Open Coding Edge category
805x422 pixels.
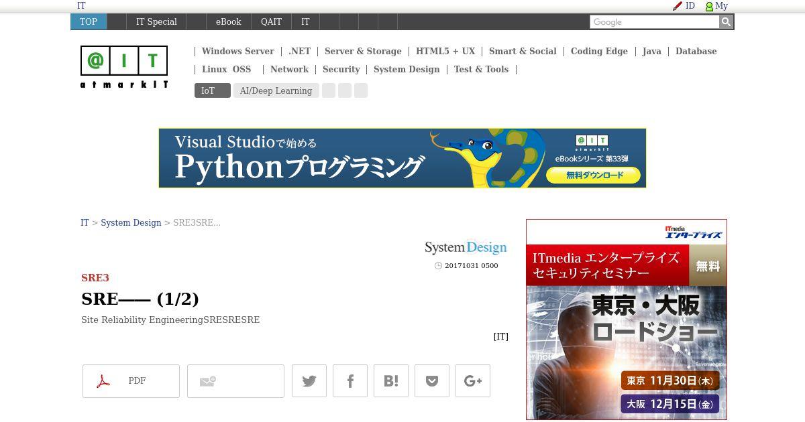[x=599, y=51]
